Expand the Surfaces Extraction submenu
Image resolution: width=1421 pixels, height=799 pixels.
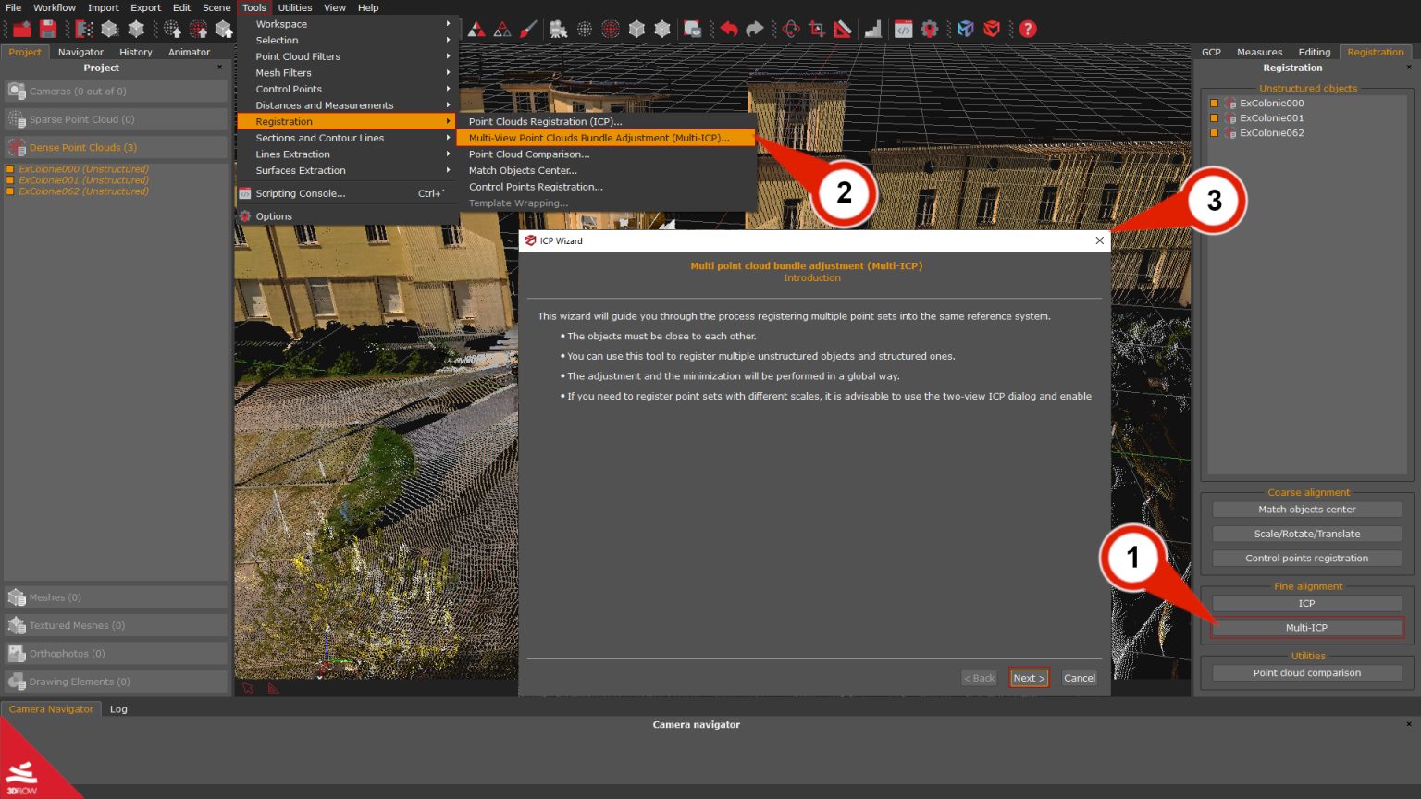pos(300,170)
